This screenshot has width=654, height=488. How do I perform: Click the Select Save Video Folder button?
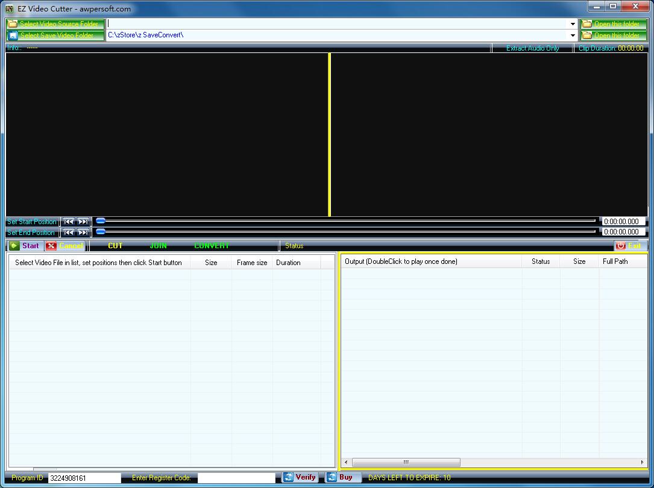(x=55, y=36)
